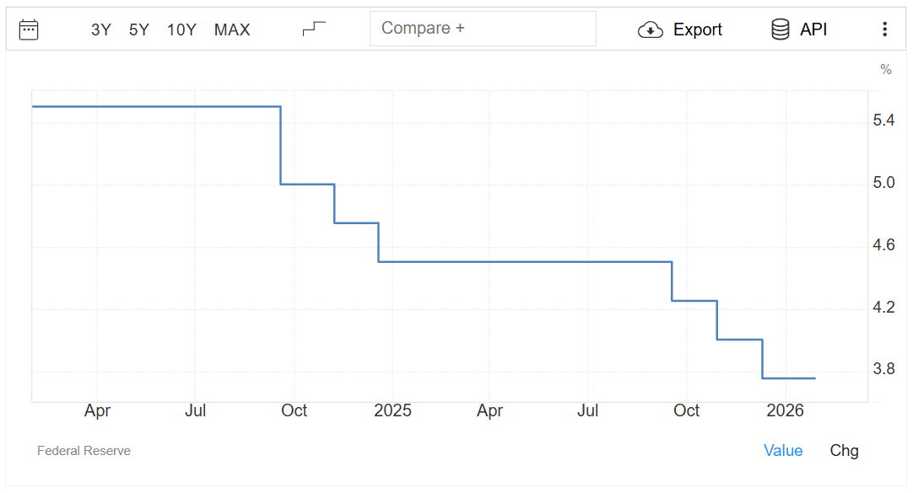Click the API database icon
Screen dimensions: 913x493
point(780,29)
